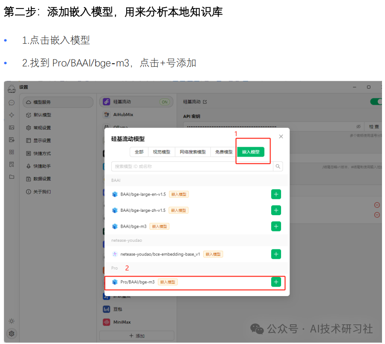Click the 嵌入模型 tag beside Pro/BAAI/bge-m3

click(168, 282)
